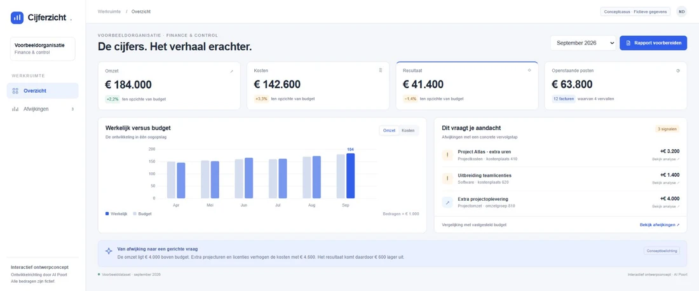Click the € 63.800 Openstaande posten value

(x=572, y=85)
